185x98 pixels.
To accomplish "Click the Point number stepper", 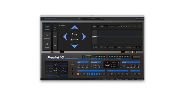I will [x=98, y=26].
